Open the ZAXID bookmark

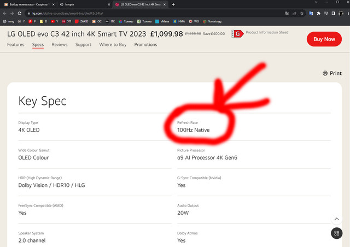(x=81, y=21)
